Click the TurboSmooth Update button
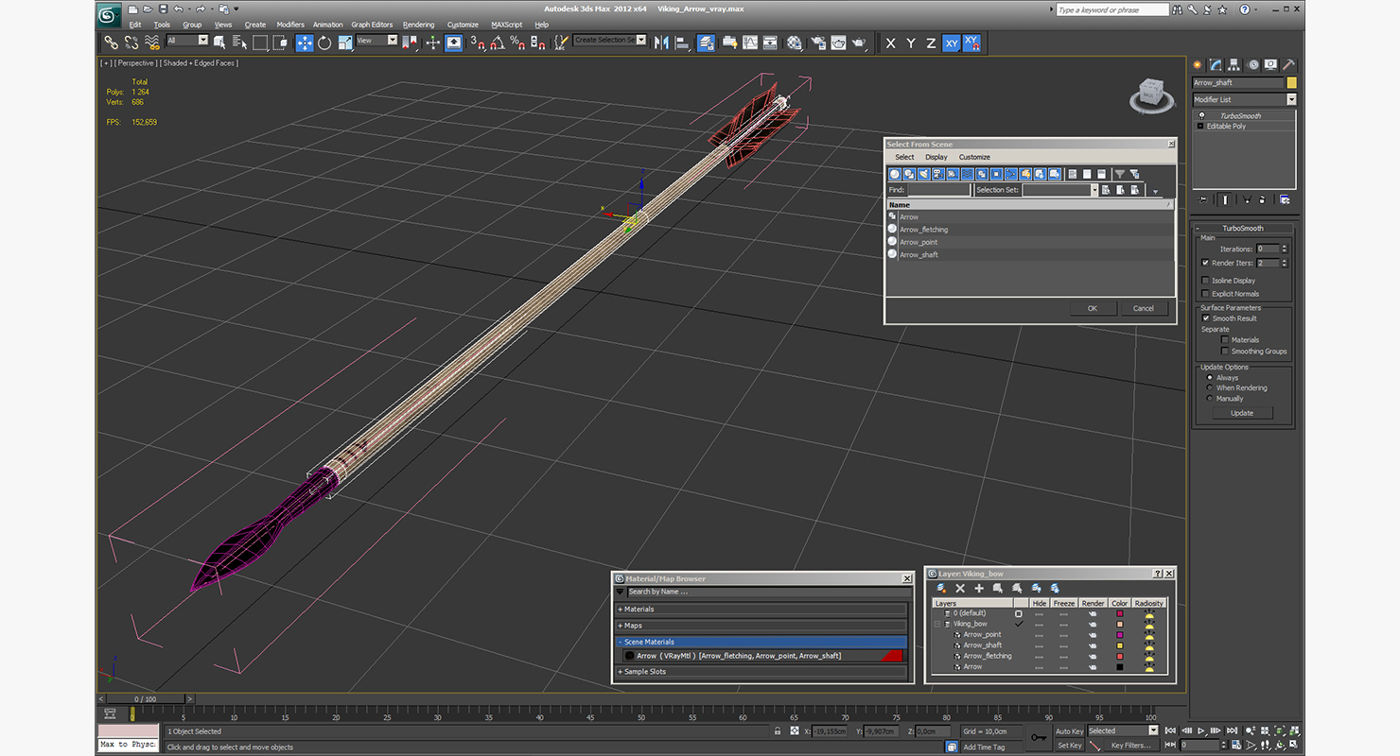The image size is (1400, 756). tap(1242, 413)
